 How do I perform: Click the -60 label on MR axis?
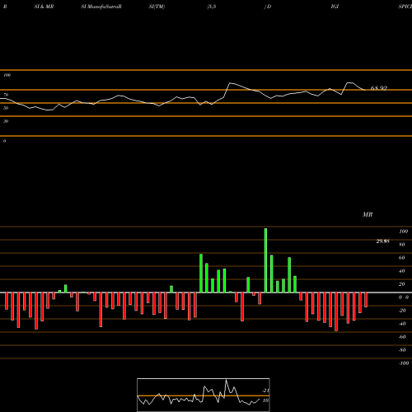(x=402, y=337)
